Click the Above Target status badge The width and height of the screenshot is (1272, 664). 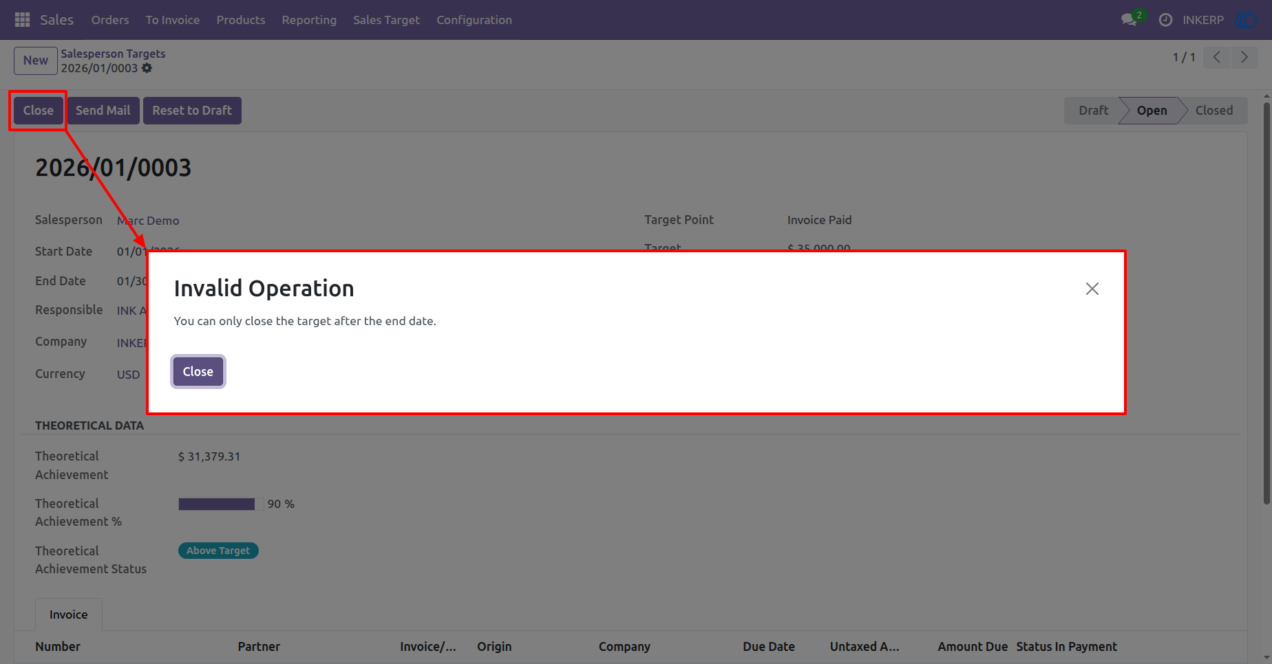click(x=218, y=551)
